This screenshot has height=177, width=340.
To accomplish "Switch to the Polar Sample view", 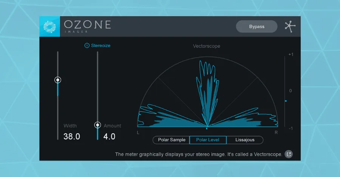I will pyautogui.click(x=171, y=140).
